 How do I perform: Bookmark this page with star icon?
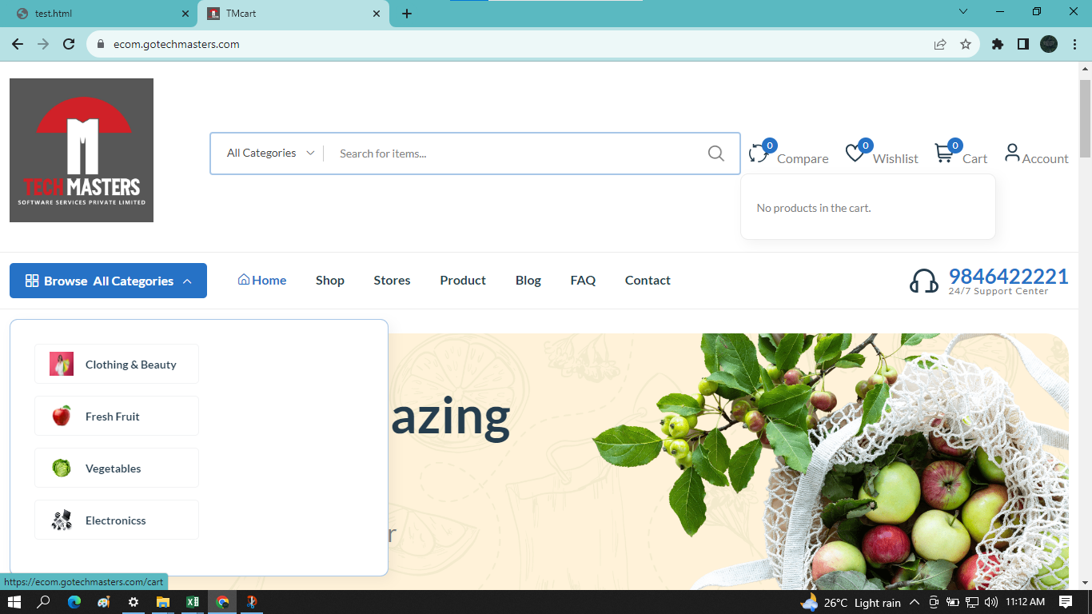click(966, 45)
